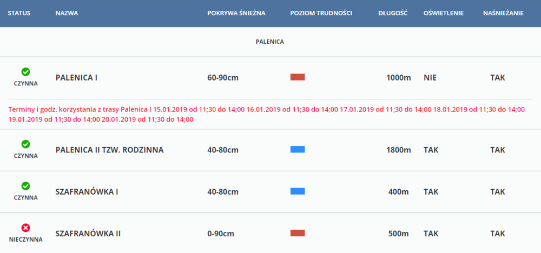Screen dimensions: 541x253
Task: Select the PALENICA II TZW. RODZINNA name
Action: [x=109, y=150]
